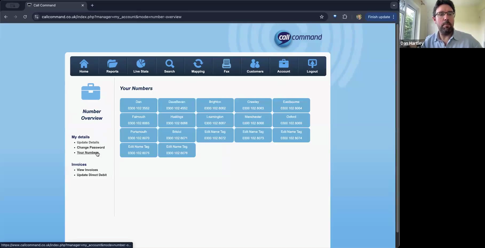
Task: Select the Call Command browser tab
Action: click(x=56, y=5)
